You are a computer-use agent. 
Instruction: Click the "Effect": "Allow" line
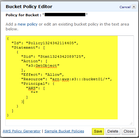point(42,75)
